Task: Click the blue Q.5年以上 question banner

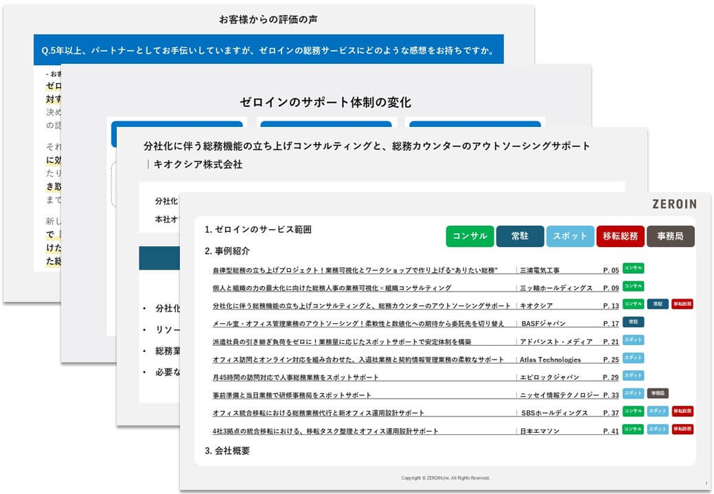Action: pos(268,50)
